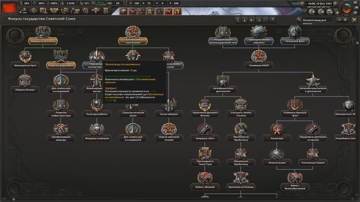Screen dimensions: 360x202
Task: Click the date and time display 12 Oct 1937
Action: 319,4
